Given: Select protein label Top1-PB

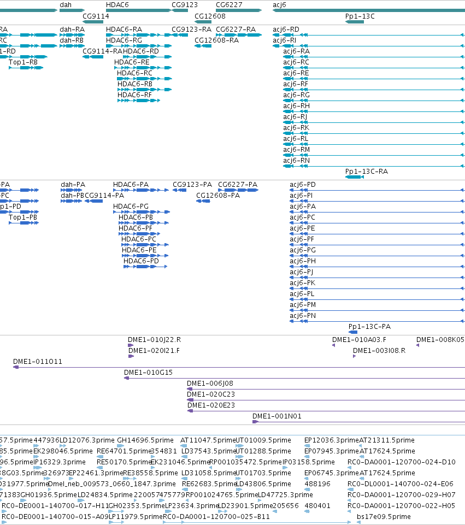Looking at the screenshot, I should [x=23, y=217].
